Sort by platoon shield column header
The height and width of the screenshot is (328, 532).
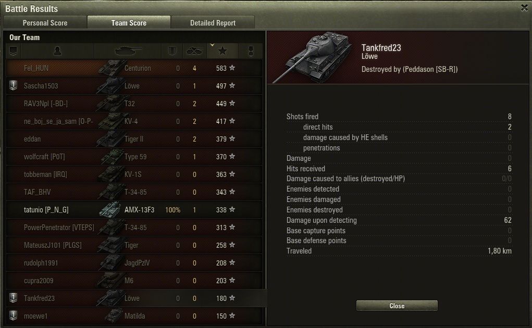pyautogui.click(x=13, y=51)
